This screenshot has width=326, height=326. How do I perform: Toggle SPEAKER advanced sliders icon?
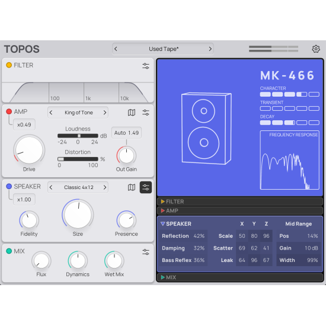(146, 187)
